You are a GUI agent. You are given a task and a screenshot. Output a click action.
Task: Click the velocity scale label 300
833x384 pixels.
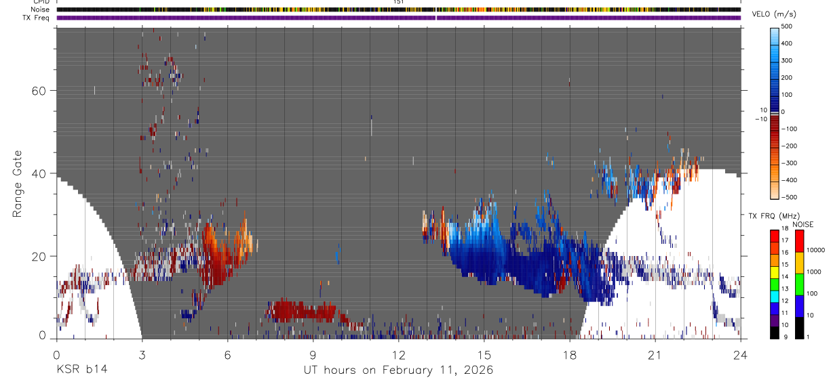[788, 60]
